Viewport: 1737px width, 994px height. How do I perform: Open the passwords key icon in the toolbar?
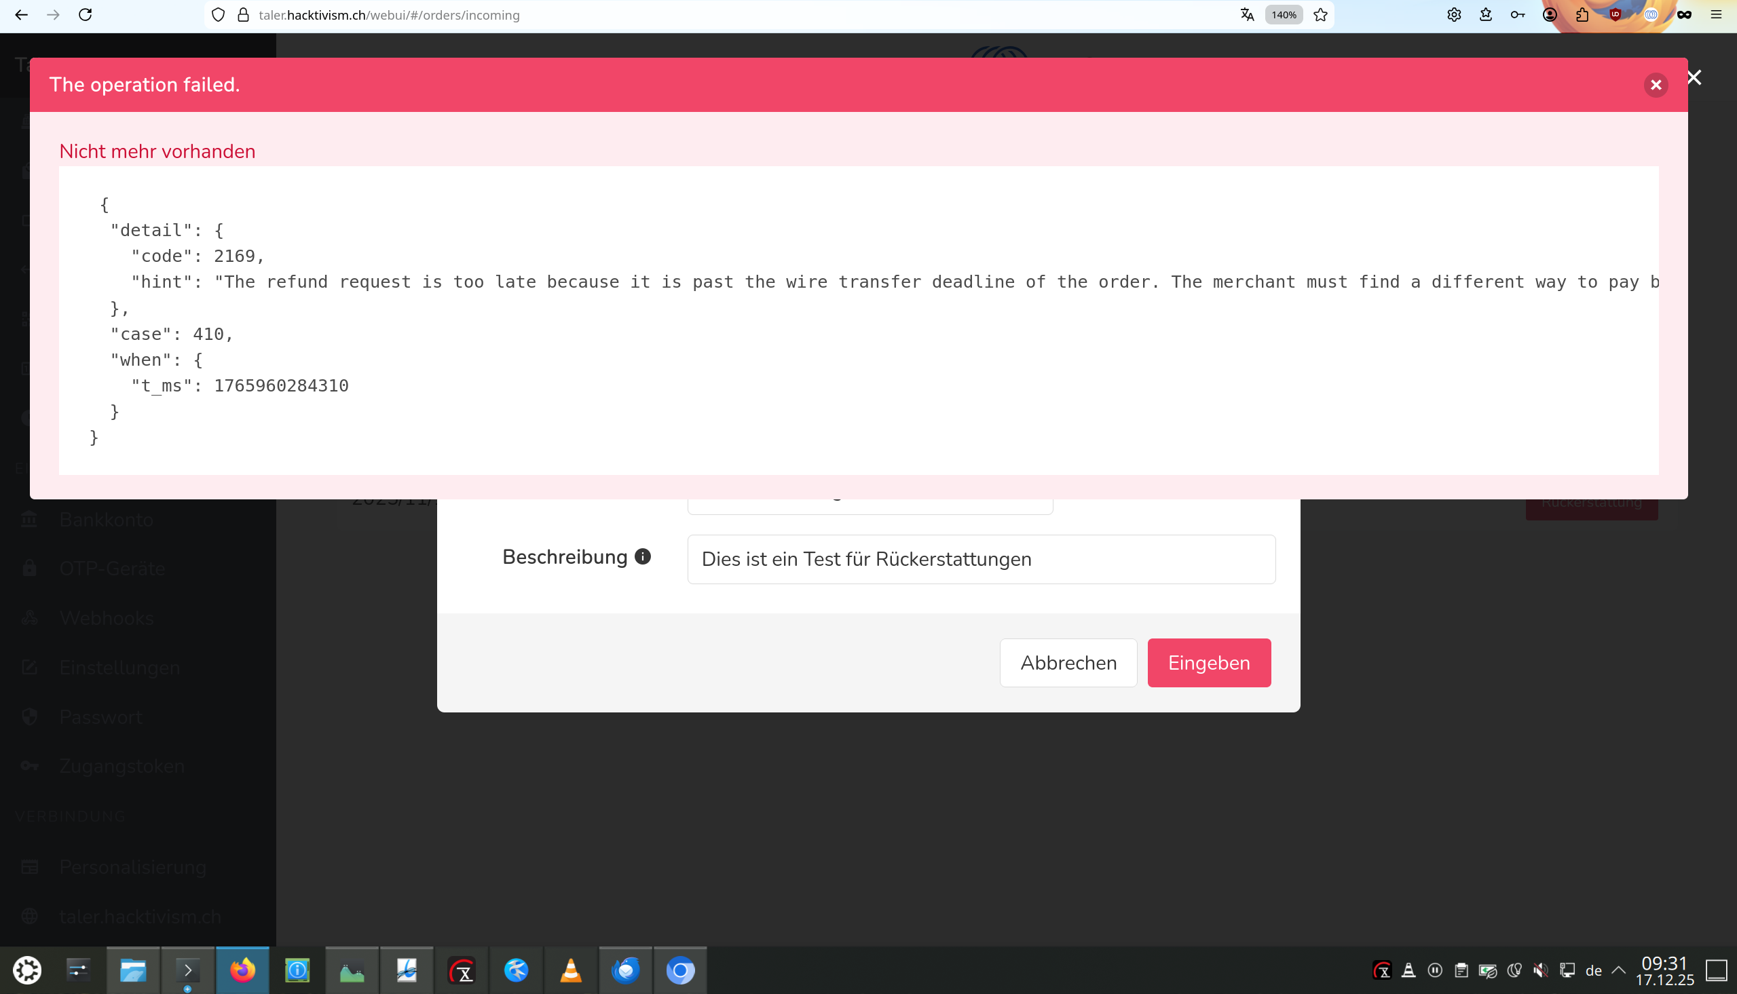[1517, 15]
